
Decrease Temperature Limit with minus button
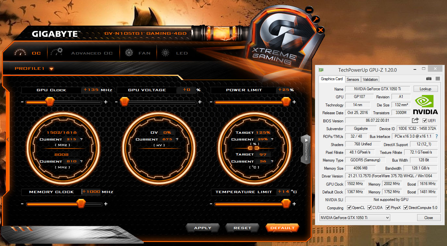pos(211,204)
